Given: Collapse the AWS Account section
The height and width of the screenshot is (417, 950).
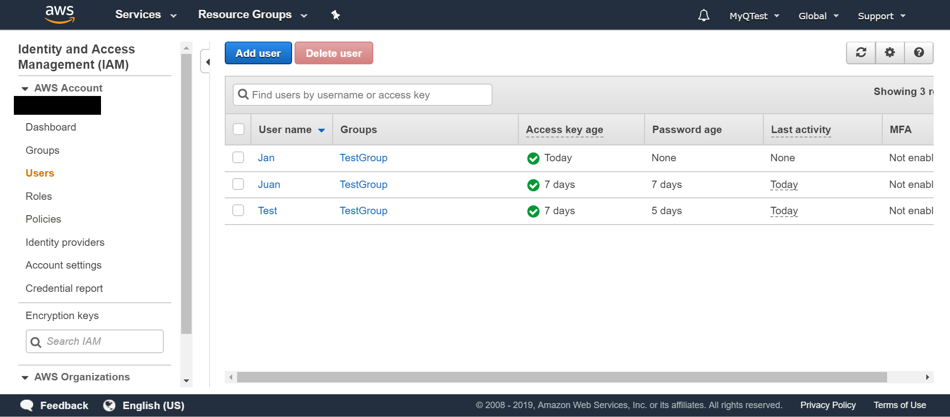Looking at the screenshot, I should [25, 89].
